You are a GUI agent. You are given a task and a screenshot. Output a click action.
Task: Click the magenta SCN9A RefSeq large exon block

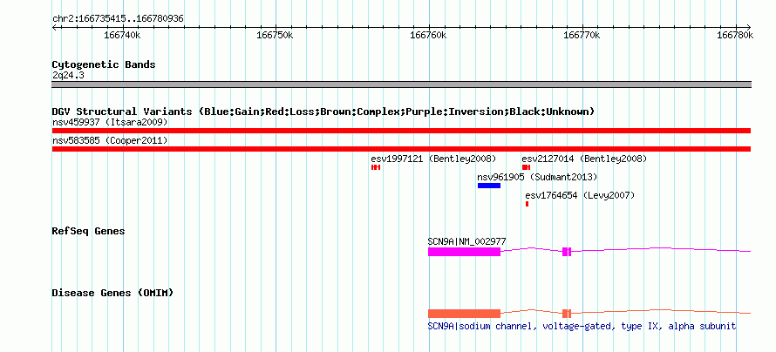tap(464, 252)
